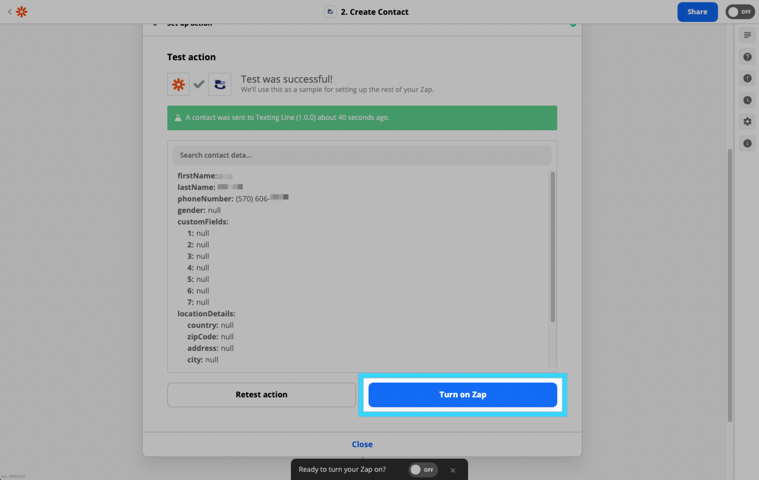Select custom field '1: null' row
Screen dimensions: 759x480
tap(198, 233)
